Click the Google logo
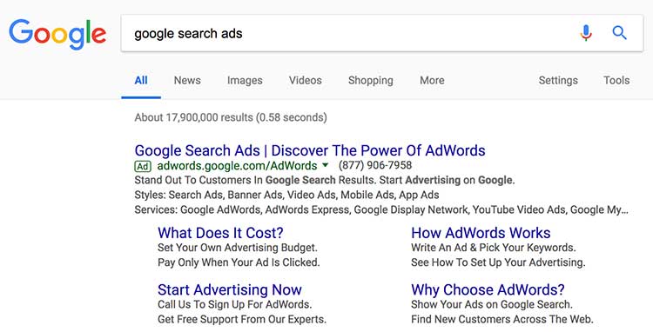The width and height of the screenshot is (653, 332). coord(57,34)
